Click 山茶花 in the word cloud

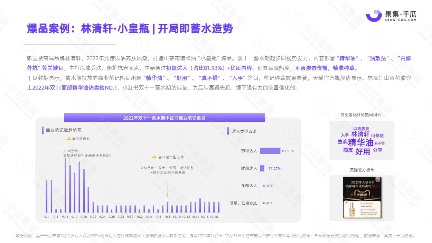coord(377,135)
